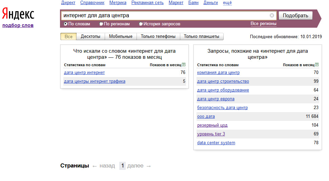Open query 'дата центры интернет трафика'
This screenshot has height=181, width=329.
(95, 81)
